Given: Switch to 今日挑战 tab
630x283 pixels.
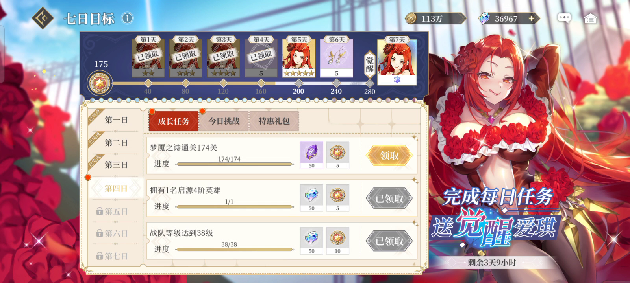Looking at the screenshot, I should pyautogui.click(x=224, y=121).
